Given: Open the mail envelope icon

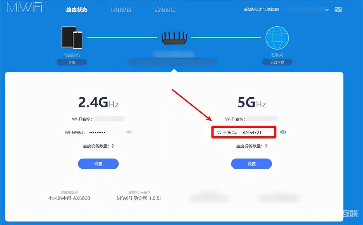Looking at the screenshot, I should pyautogui.click(x=338, y=10).
